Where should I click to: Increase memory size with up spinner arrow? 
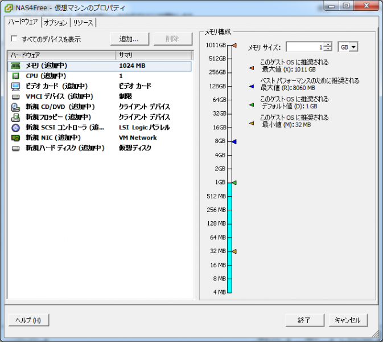coord(328,45)
